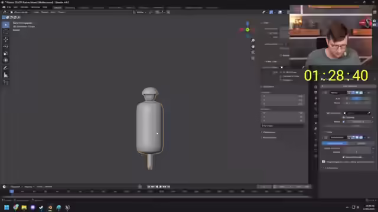
Task: Toggle the Mirror modifier Clipping checkbox
Action: coord(344,117)
